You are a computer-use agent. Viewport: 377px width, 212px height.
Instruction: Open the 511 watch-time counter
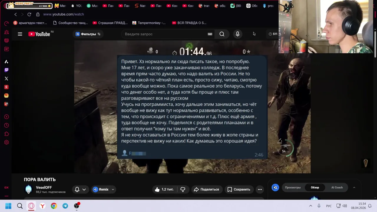click(273, 34)
